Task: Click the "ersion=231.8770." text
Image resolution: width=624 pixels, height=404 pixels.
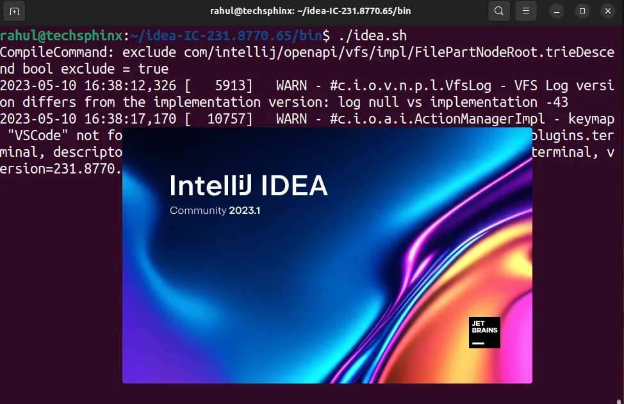Action: click(60, 169)
